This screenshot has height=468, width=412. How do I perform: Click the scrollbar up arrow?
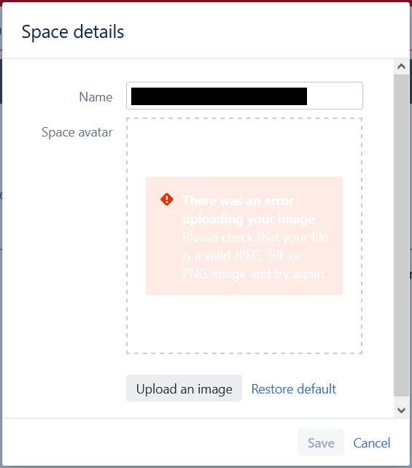coord(401,66)
